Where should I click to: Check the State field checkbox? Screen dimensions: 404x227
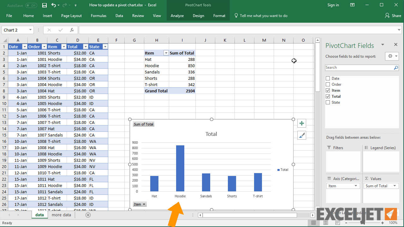[328, 102]
